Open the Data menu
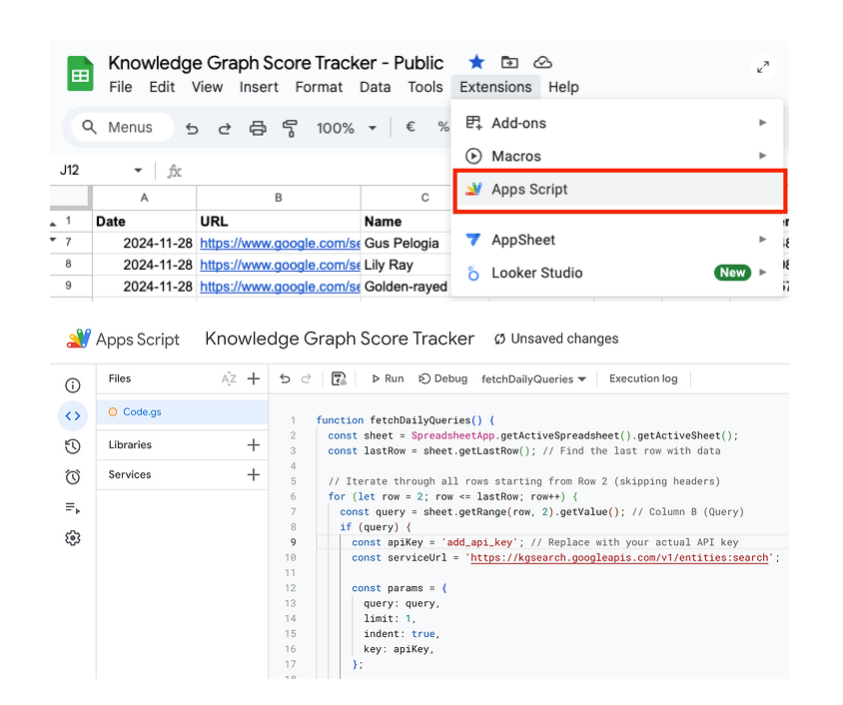 pyautogui.click(x=375, y=87)
